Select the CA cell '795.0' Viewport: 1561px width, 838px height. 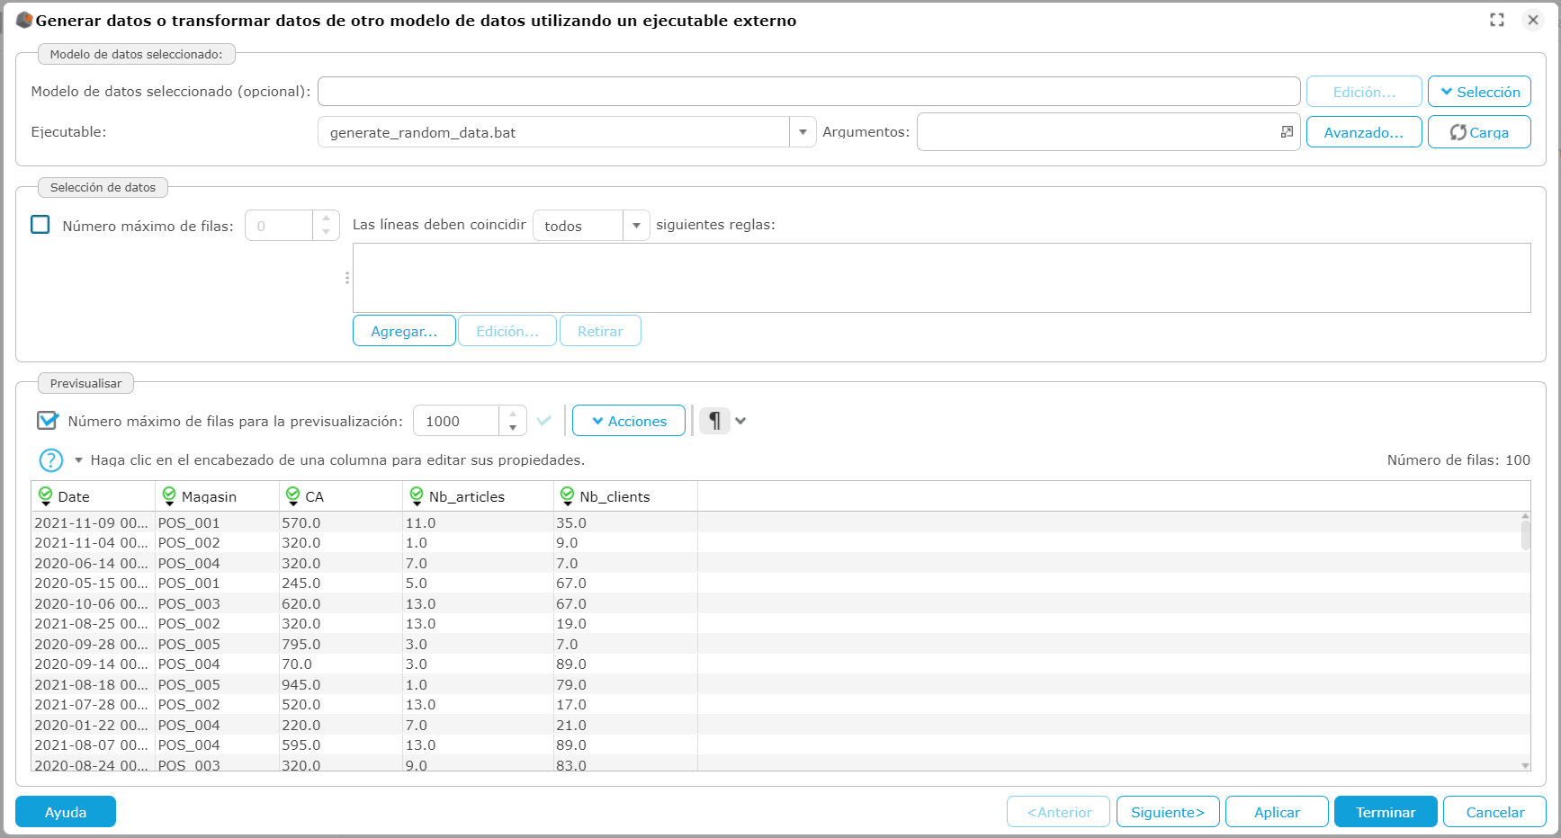(x=340, y=645)
